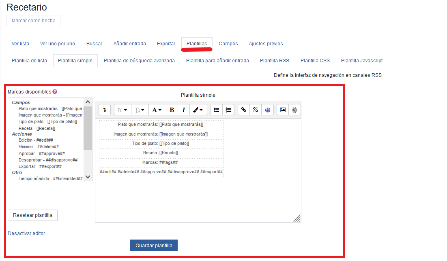Insert an unordered bullet list
447x261 pixels.
pyautogui.click(x=216, y=110)
